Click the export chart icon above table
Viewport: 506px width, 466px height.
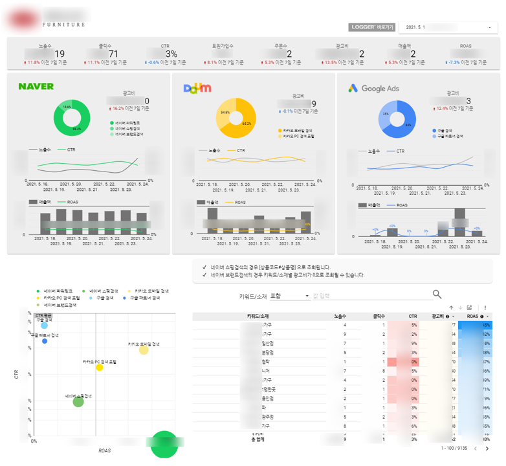coord(470,307)
